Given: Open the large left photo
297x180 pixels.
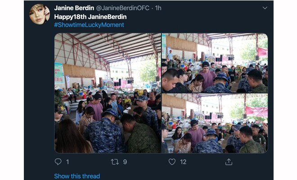Looking at the screenshot, I should [108, 93].
